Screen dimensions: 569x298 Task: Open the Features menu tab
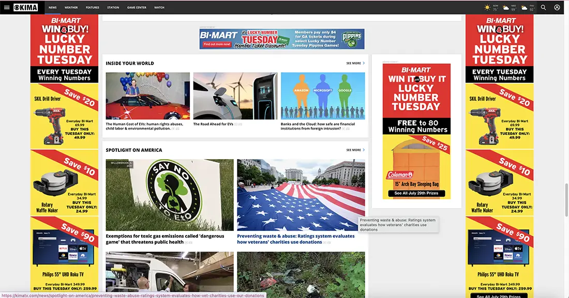(x=93, y=7)
